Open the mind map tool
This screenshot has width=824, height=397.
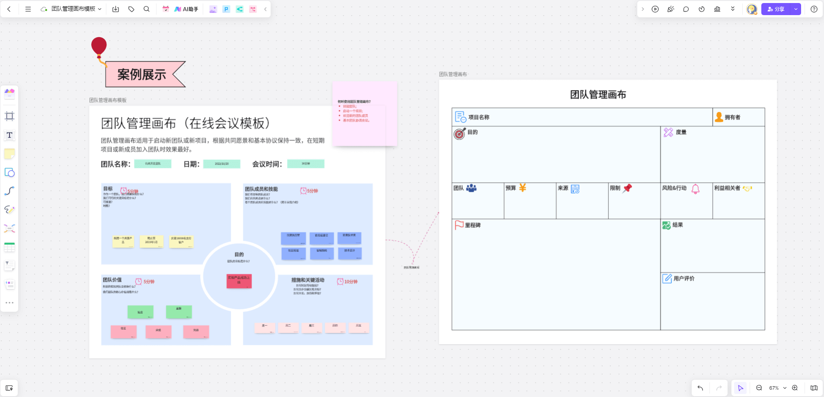10,229
